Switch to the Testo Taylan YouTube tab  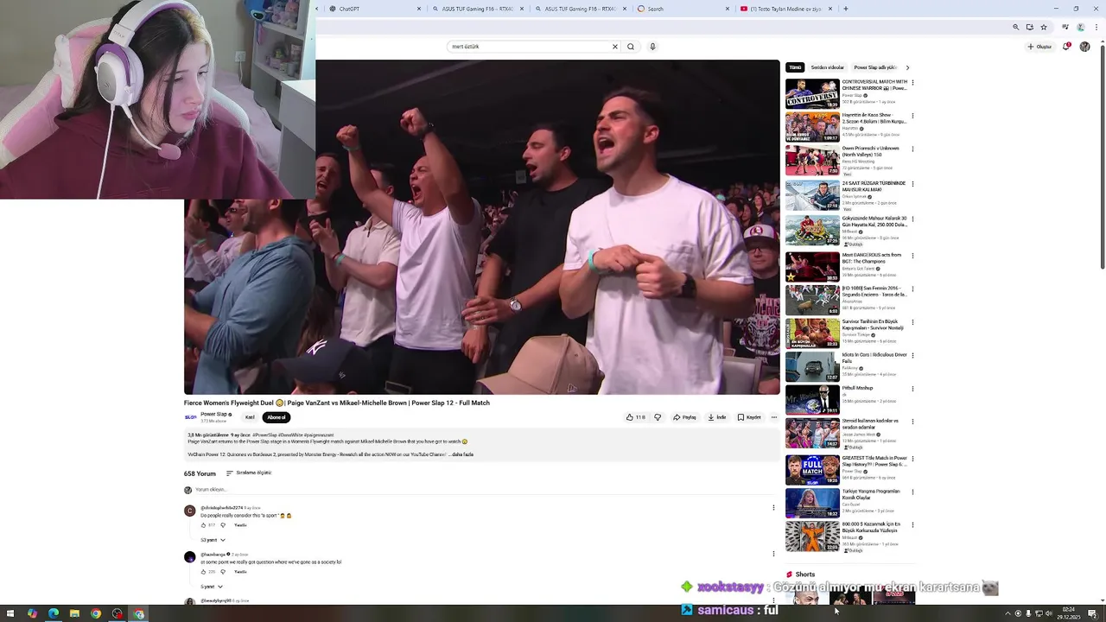(x=785, y=9)
